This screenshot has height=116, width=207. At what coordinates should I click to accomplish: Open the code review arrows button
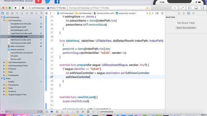(182, 8)
